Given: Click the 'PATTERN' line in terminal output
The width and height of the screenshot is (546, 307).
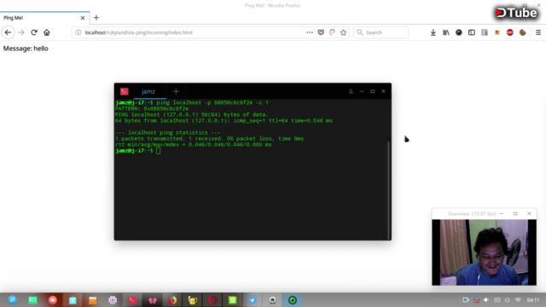Looking at the screenshot, I should point(152,108).
